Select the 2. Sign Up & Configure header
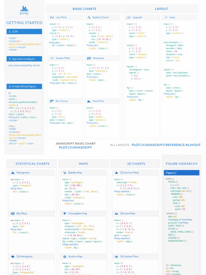The height and width of the screenshot is (275, 206). [x=24, y=59]
